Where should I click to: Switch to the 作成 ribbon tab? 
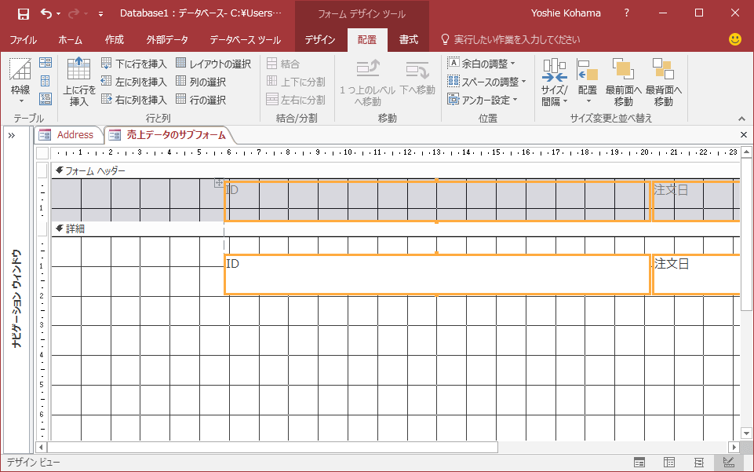[115, 40]
